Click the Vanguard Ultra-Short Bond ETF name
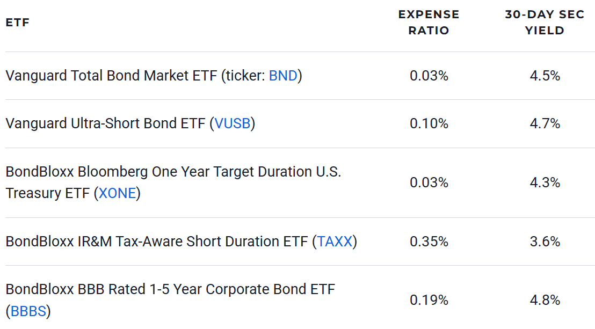This screenshot has width=595, height=329. 105,123
